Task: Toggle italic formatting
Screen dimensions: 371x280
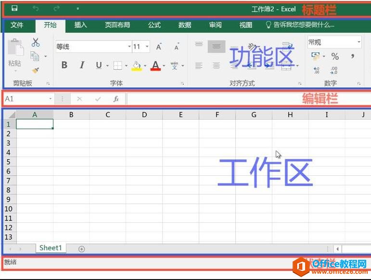Action: click(82, 65)
